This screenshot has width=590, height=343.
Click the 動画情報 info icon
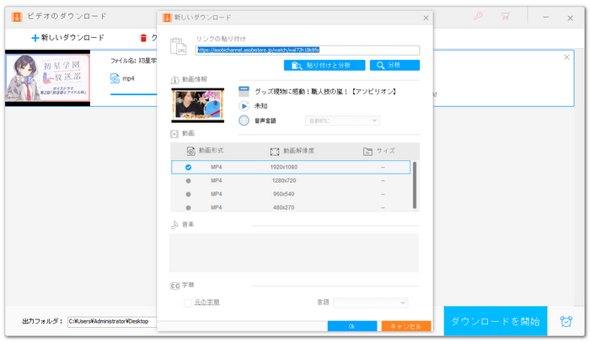click(x=174, y=80)
